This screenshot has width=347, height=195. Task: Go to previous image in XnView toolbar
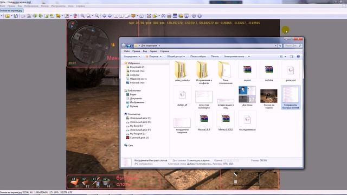[x=104, y=16]
